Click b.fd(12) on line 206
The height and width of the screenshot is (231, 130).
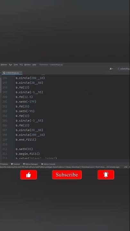tap(22, 125)
